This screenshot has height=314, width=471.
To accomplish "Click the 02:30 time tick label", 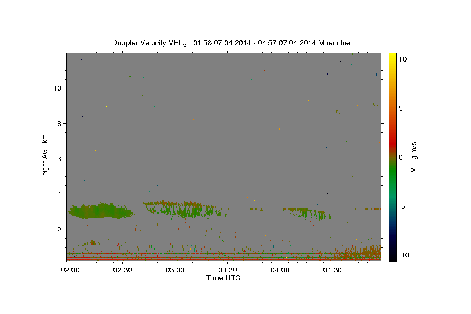I will (122, 270).
